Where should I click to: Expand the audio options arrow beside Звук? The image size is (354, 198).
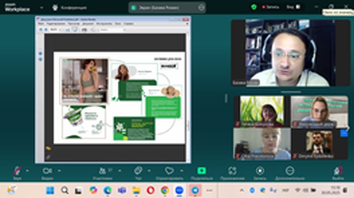27,170
